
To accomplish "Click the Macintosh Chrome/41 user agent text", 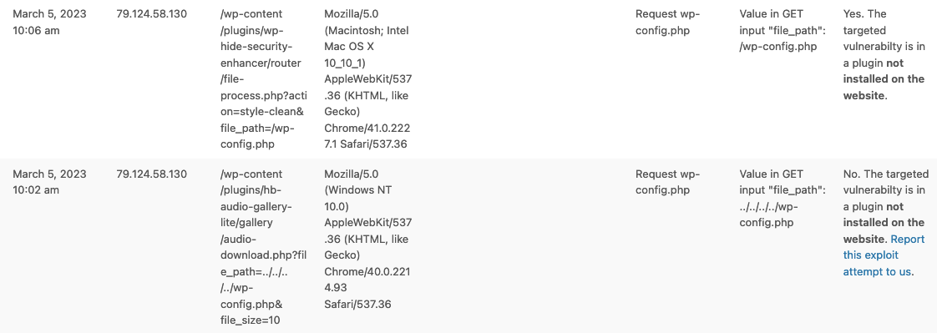I will (x=368, y=78).
